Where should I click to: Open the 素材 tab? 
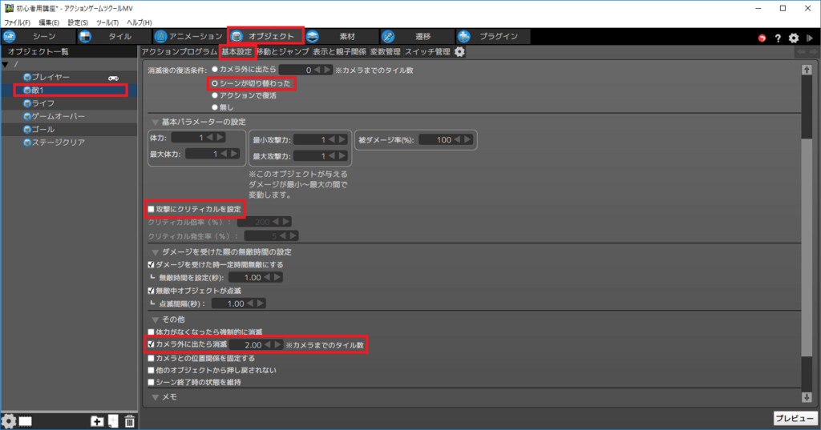[340, 36]
